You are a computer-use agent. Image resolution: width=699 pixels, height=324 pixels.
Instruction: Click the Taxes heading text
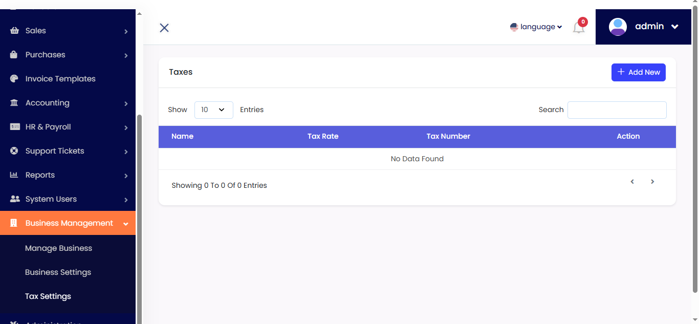point(181,72)
